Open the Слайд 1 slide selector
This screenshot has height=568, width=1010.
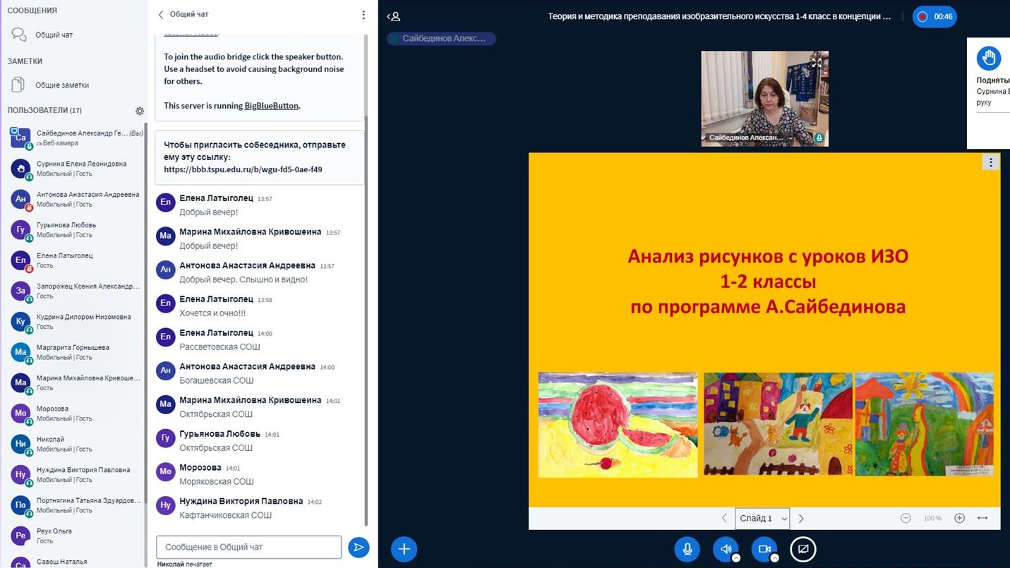point(762,518)
